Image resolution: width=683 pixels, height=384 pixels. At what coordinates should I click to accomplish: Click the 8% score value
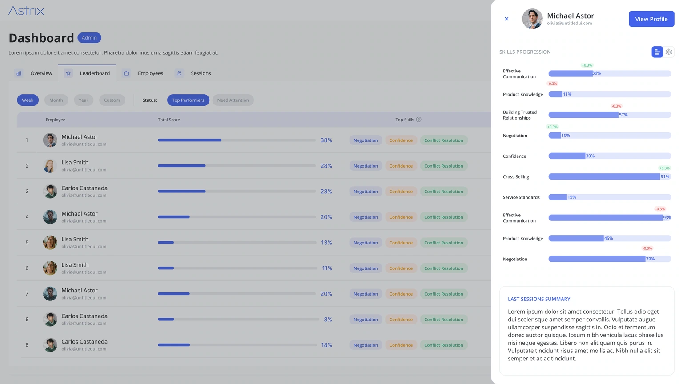point(328,319)
